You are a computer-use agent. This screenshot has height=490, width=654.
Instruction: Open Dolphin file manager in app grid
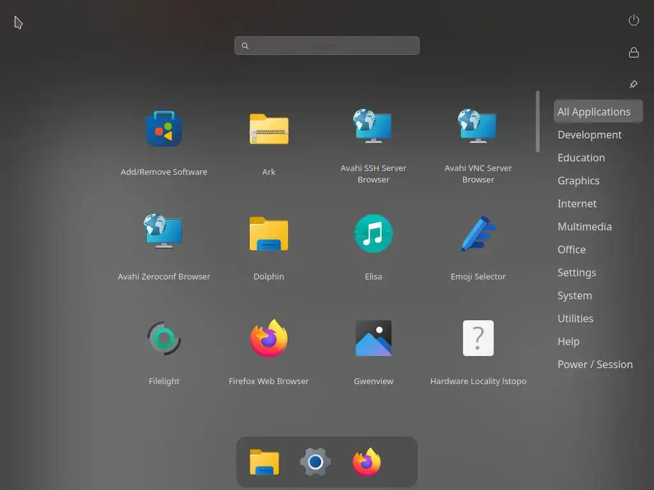coord(269,234)
